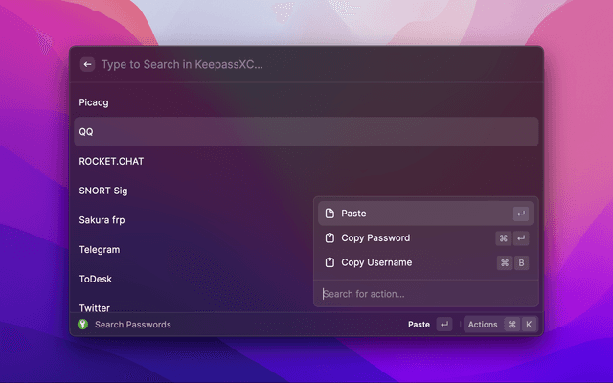Viewport: 613px width, 383px height.
Task: Open the Actions panel button
Action: (500, 325)
